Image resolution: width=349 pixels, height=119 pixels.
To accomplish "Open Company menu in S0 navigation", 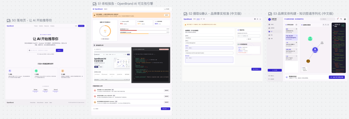I will point(52,26).
